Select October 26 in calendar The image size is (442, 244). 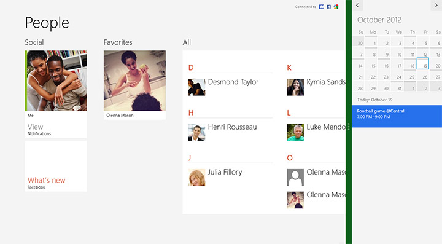423,75
